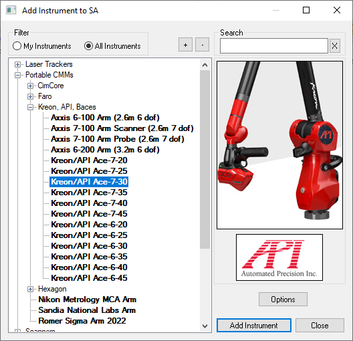
Task: Open the instrument Options
Action: pyautogui.click(x=283, y=300)
